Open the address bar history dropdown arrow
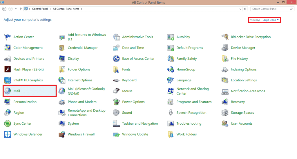The image size is (297, 159). pyautogui.click(x=240, y=9)
